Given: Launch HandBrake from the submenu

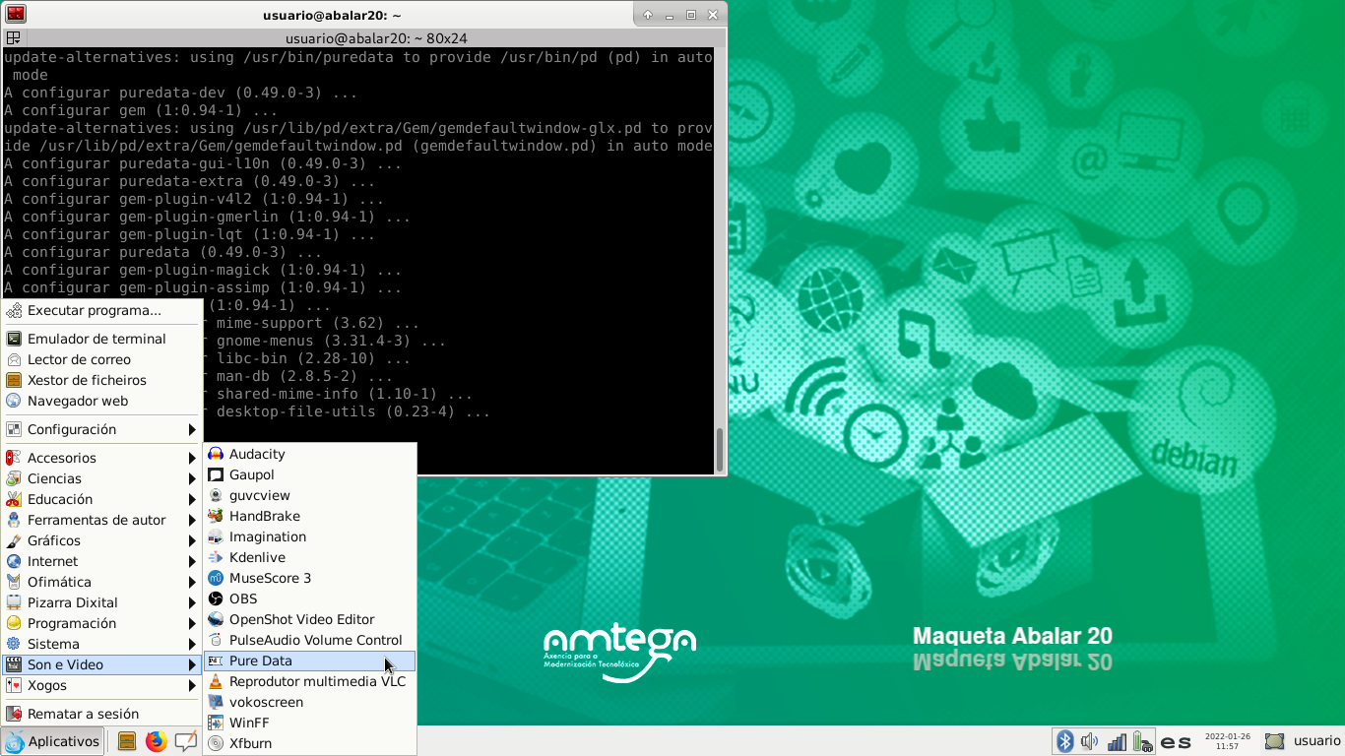Looking at the screenshot, I should coord(264,516).
